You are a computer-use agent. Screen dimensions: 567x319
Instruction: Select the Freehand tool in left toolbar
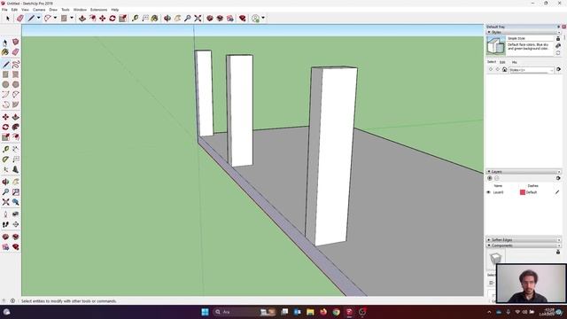[16, 65]
